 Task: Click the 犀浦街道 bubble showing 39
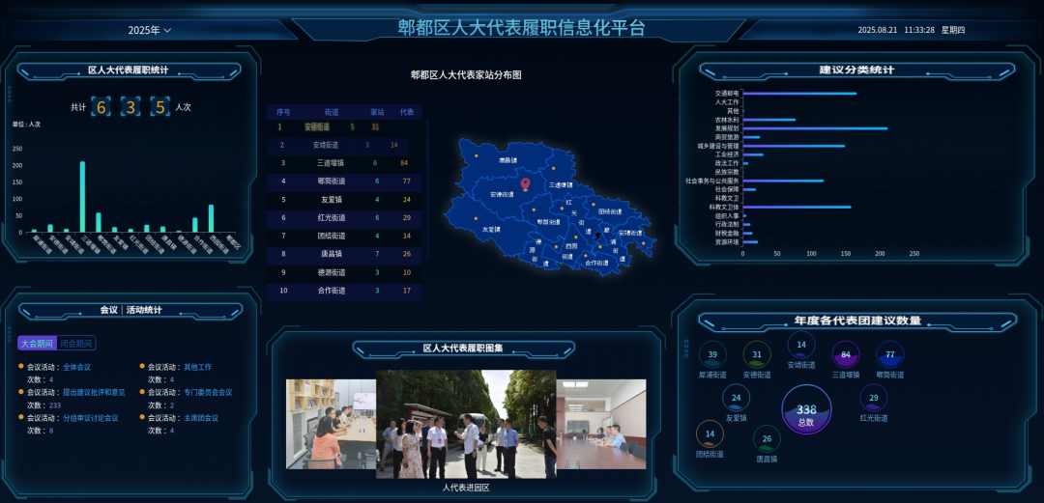[x=712, y=355]
